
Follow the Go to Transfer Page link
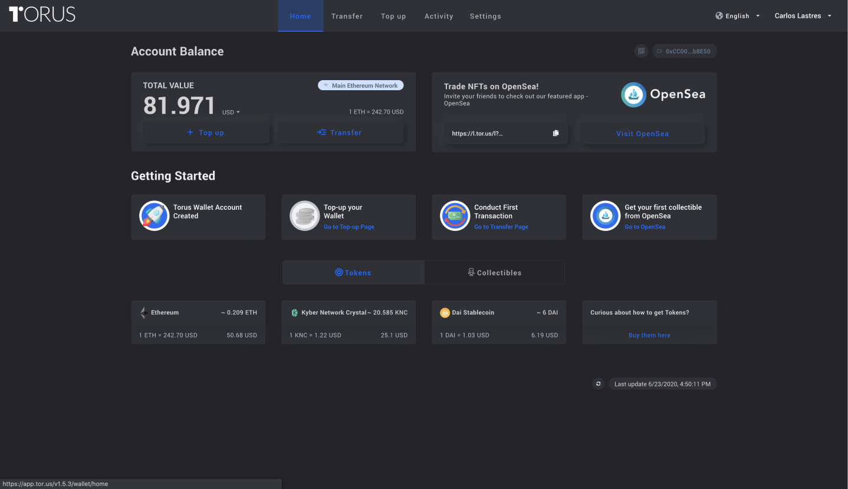tap(501, 227)
